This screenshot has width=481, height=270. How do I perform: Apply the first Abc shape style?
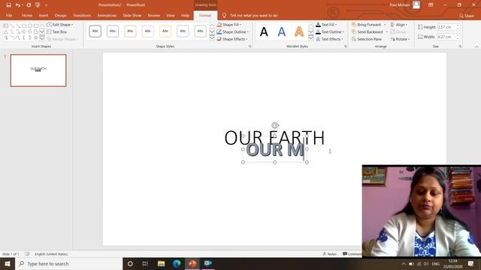tap(95, 31)
